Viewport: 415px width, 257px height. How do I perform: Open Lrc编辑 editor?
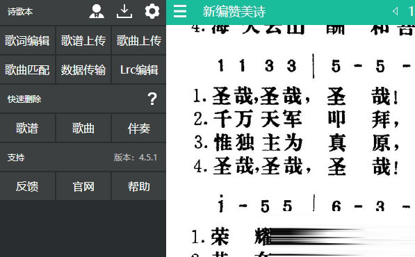[139, 69]
